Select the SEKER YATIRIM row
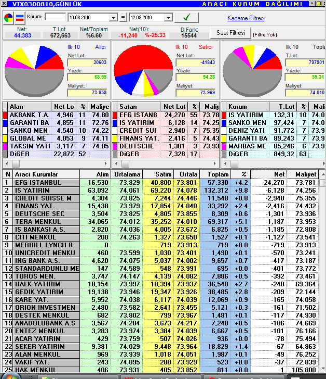The width and height of the screenshot is (326, 379). [x=161, y=347]
